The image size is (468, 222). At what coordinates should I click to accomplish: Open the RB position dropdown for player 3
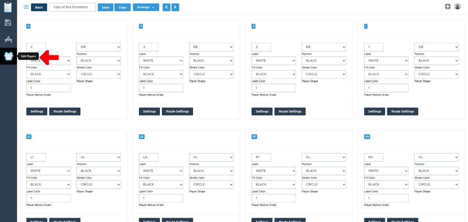tap(211, 47)
